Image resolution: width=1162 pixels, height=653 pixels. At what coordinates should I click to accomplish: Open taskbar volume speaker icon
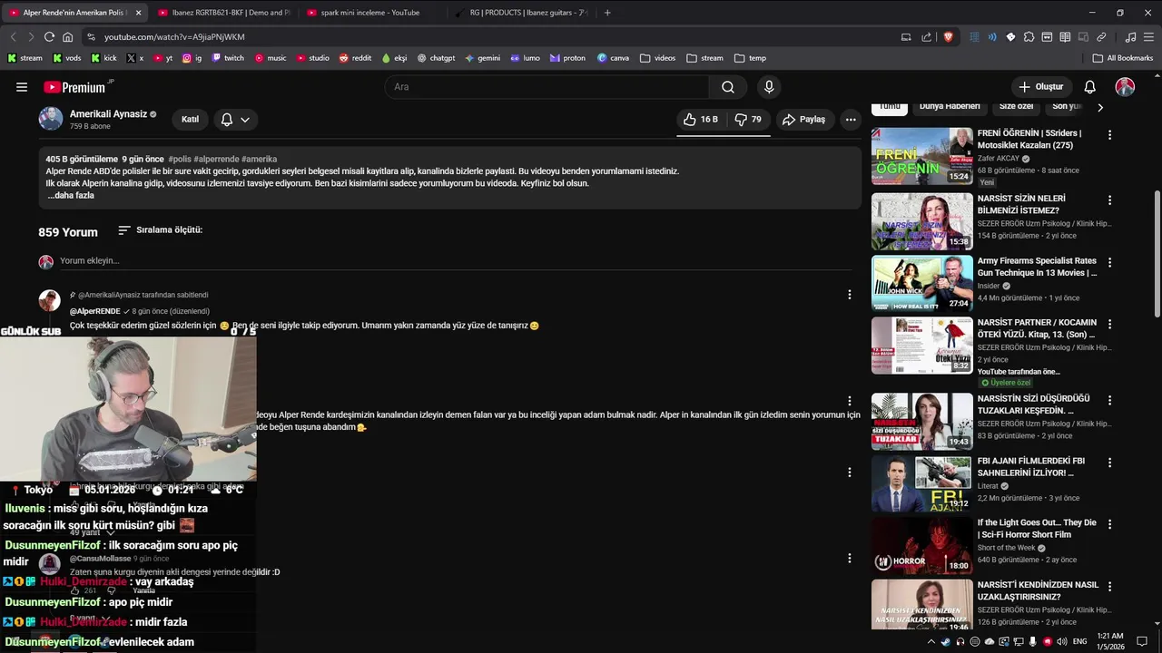click(1061, 641)
